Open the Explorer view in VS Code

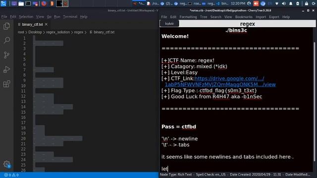6,26
